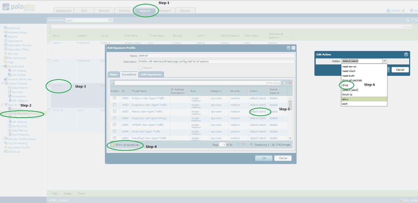
Task: Apply the exceptions filter with the arrow icon
Action: [284, 83]
